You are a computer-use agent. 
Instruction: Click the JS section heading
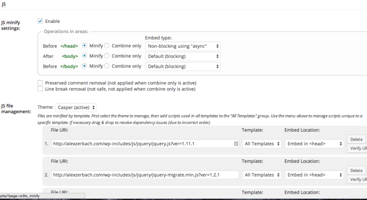coord(3,4)
